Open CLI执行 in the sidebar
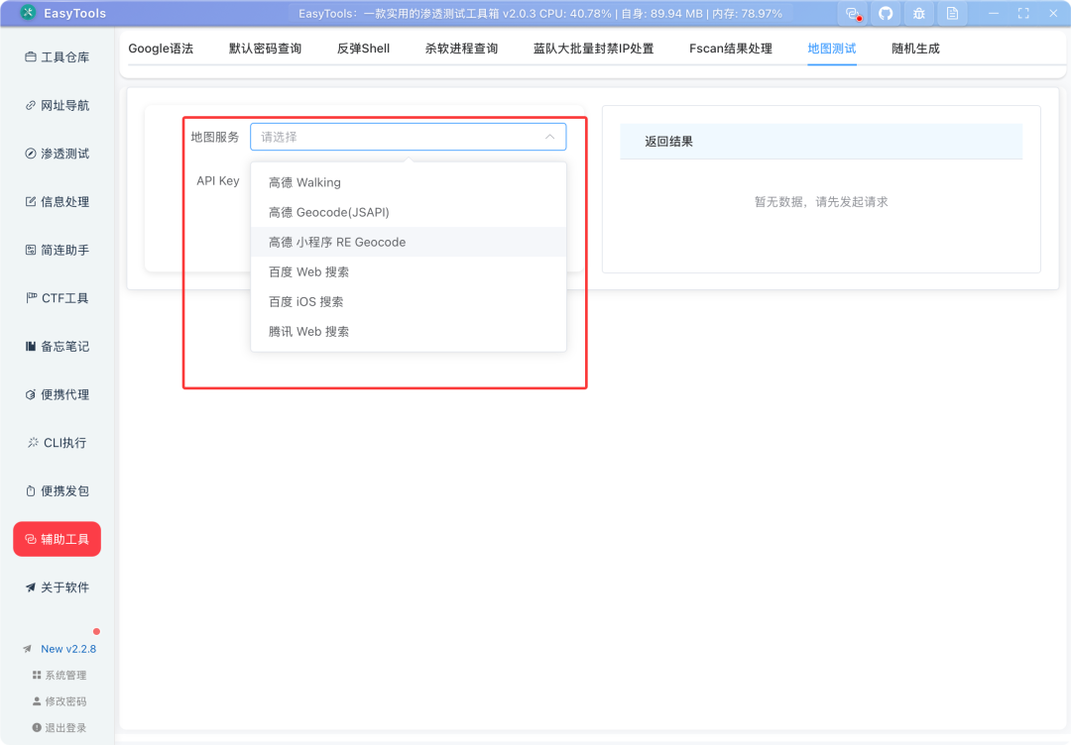 (58, 443)
